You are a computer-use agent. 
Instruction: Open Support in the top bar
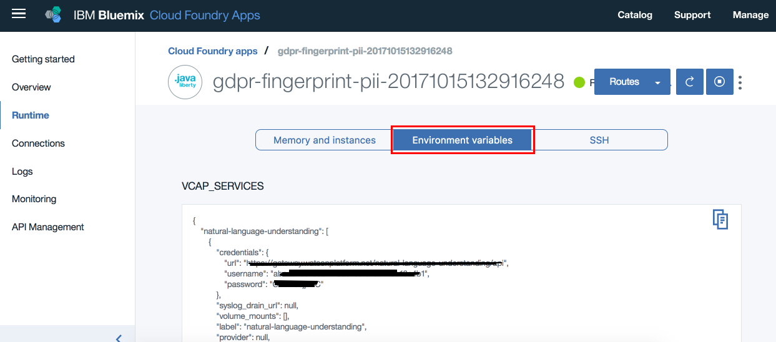[x=692, y=15]
